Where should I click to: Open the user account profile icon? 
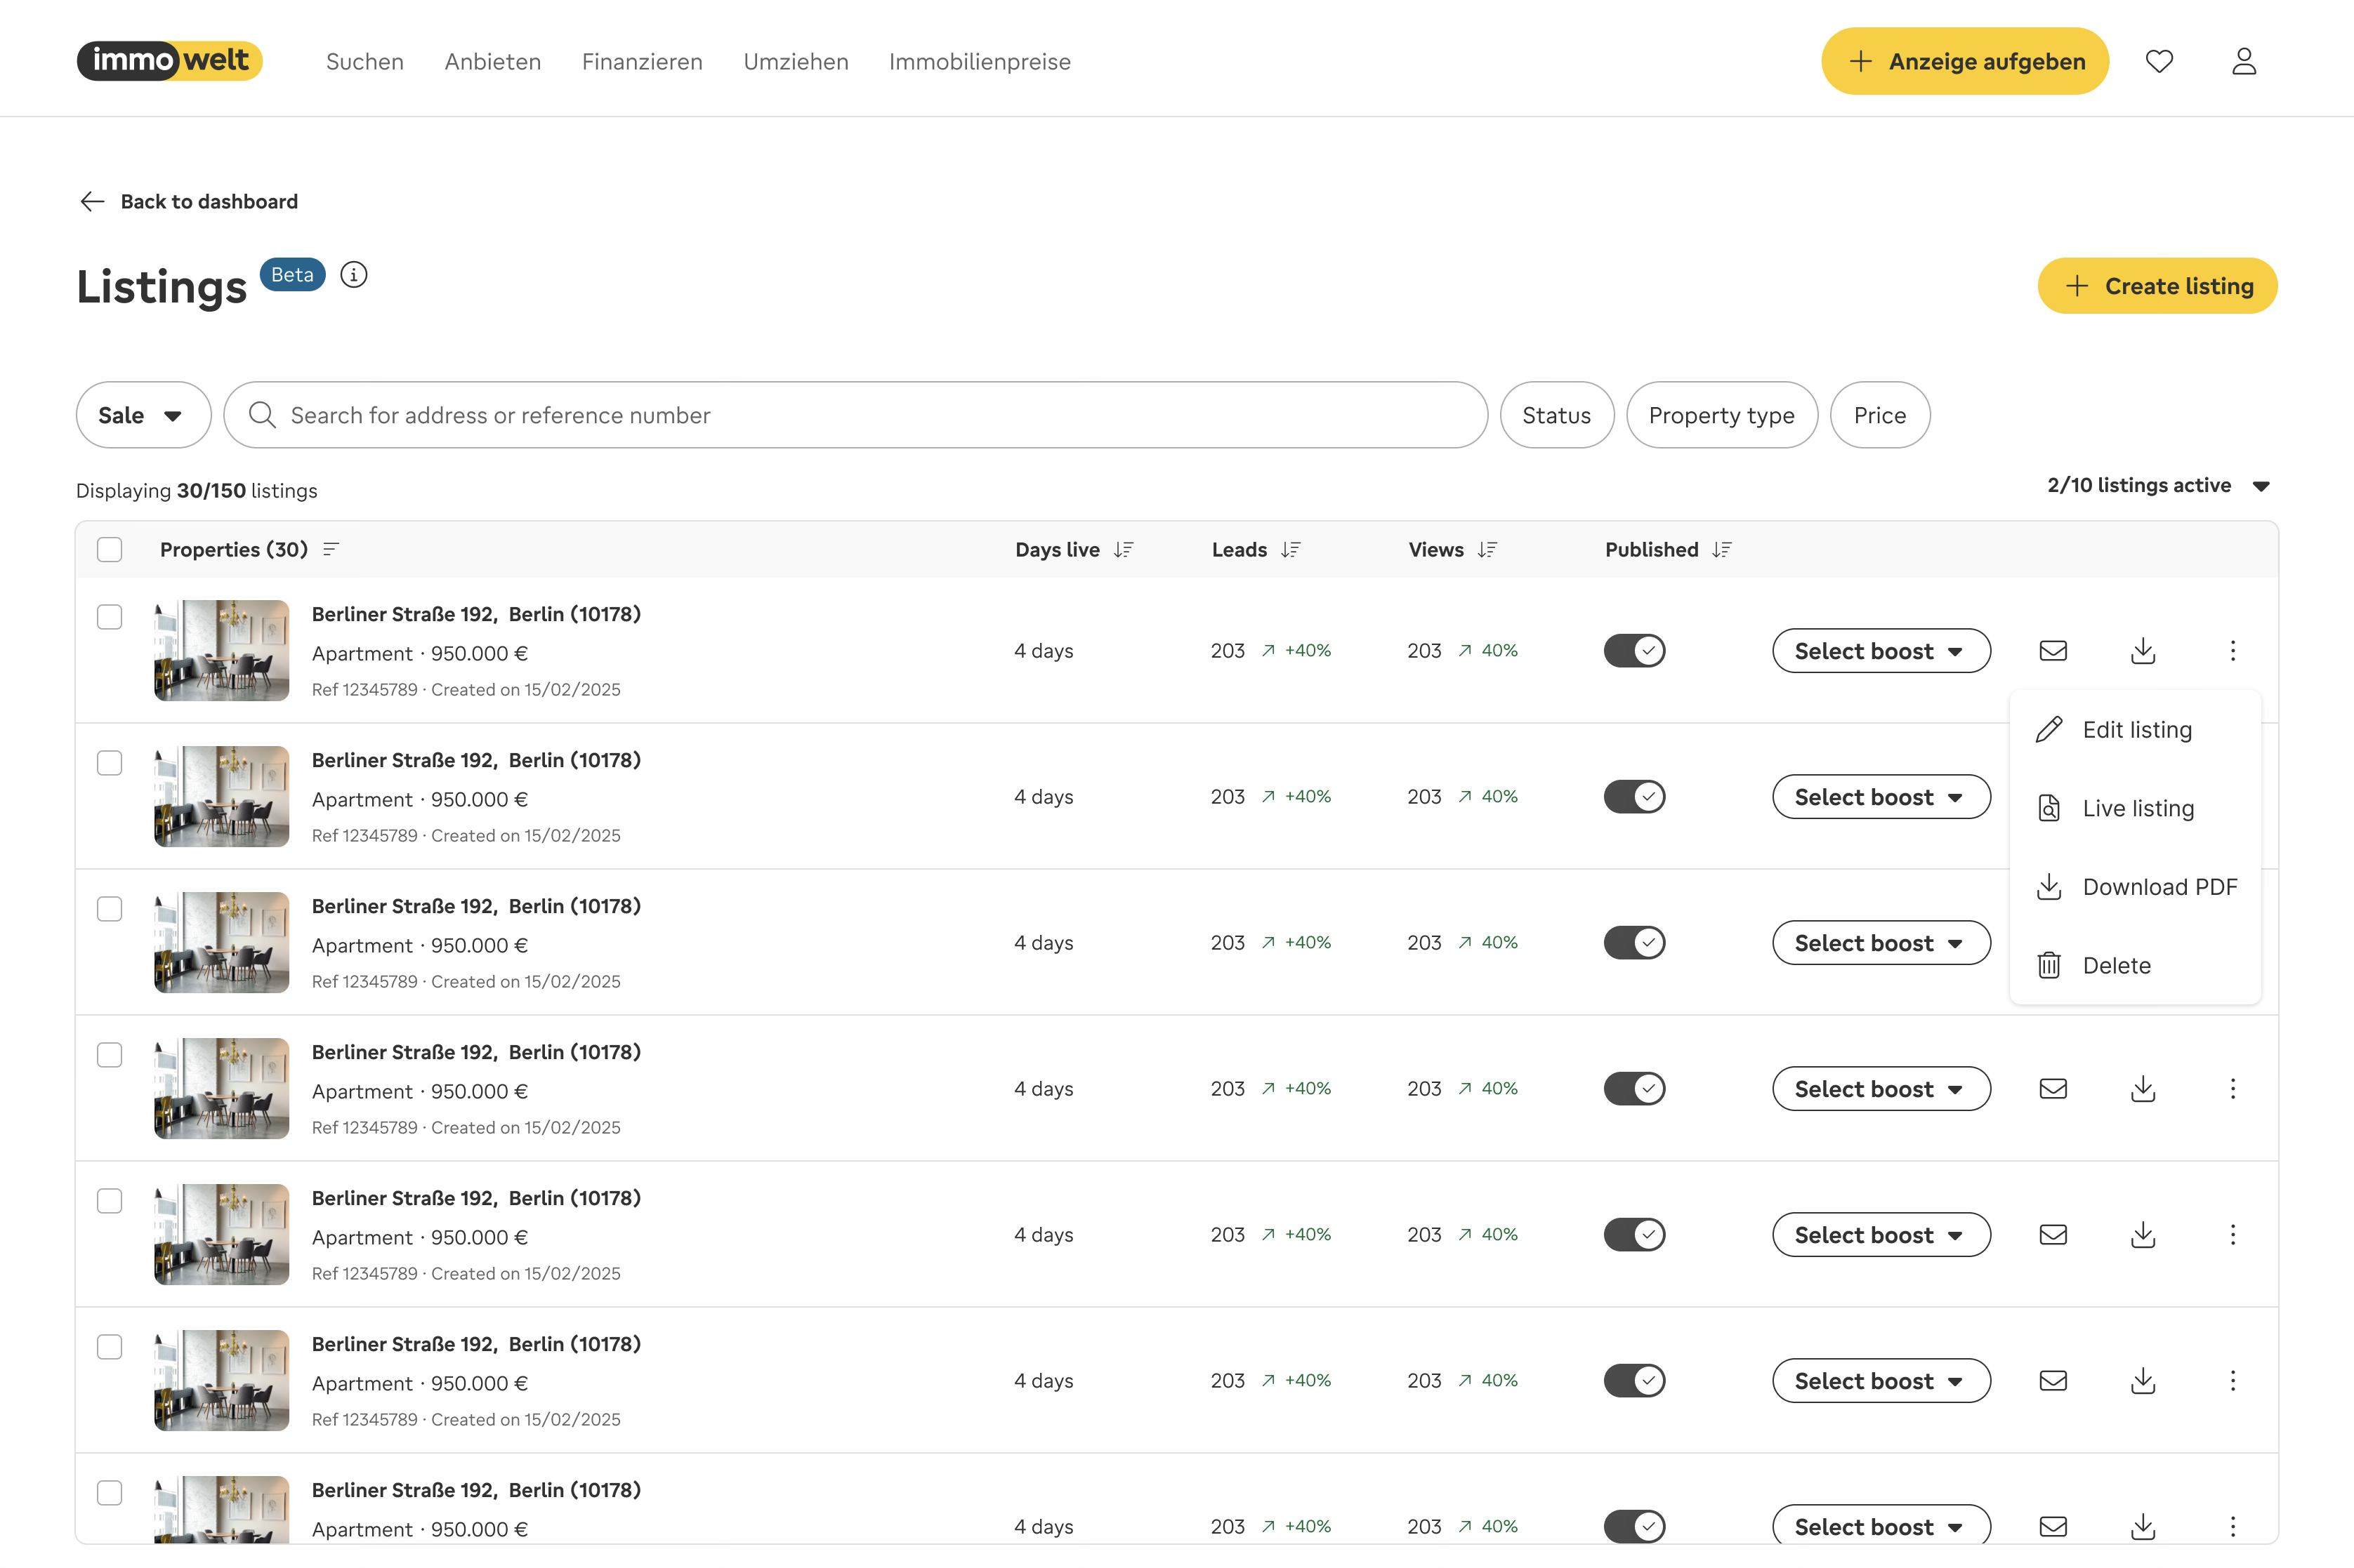pyautogui.click(x=2244, y=62)
